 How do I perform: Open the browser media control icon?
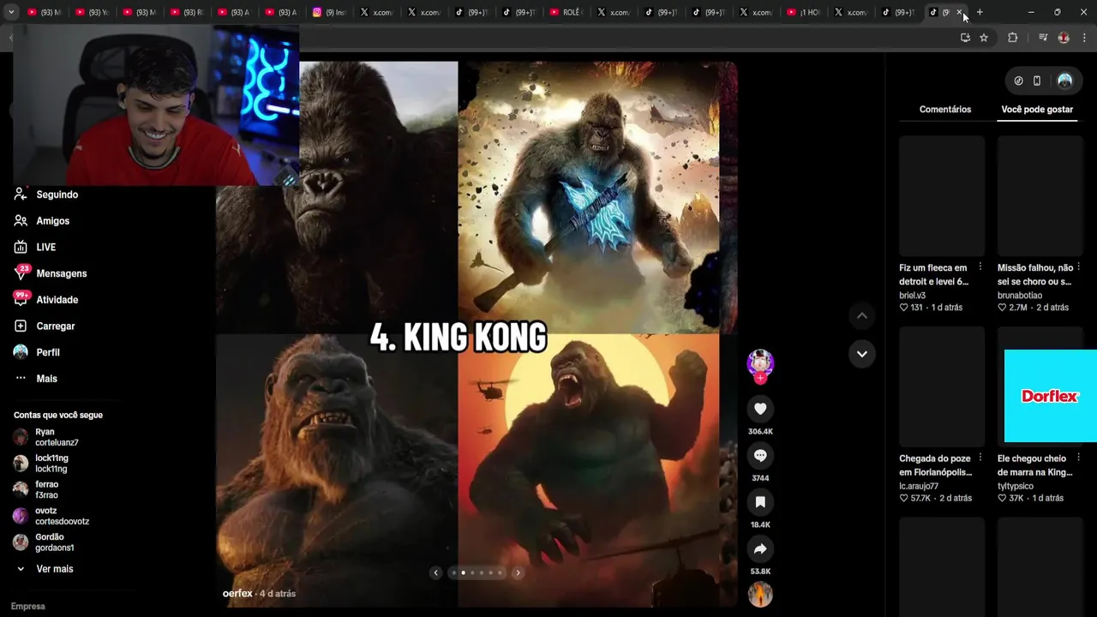1043,38
